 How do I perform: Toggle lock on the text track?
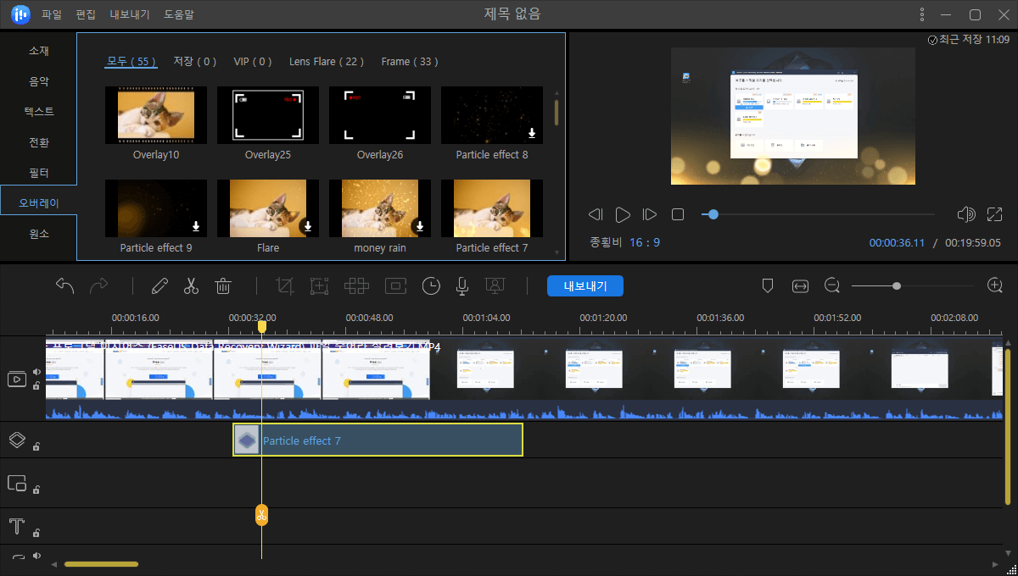pos(36,534)
